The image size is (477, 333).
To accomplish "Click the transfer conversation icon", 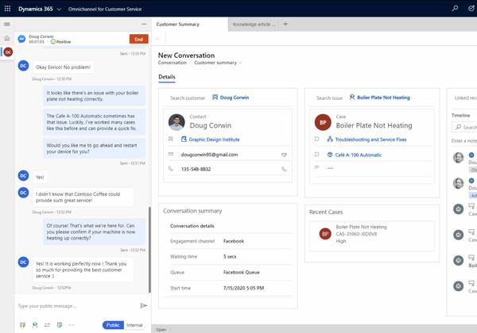I will [x=48, y=325].
